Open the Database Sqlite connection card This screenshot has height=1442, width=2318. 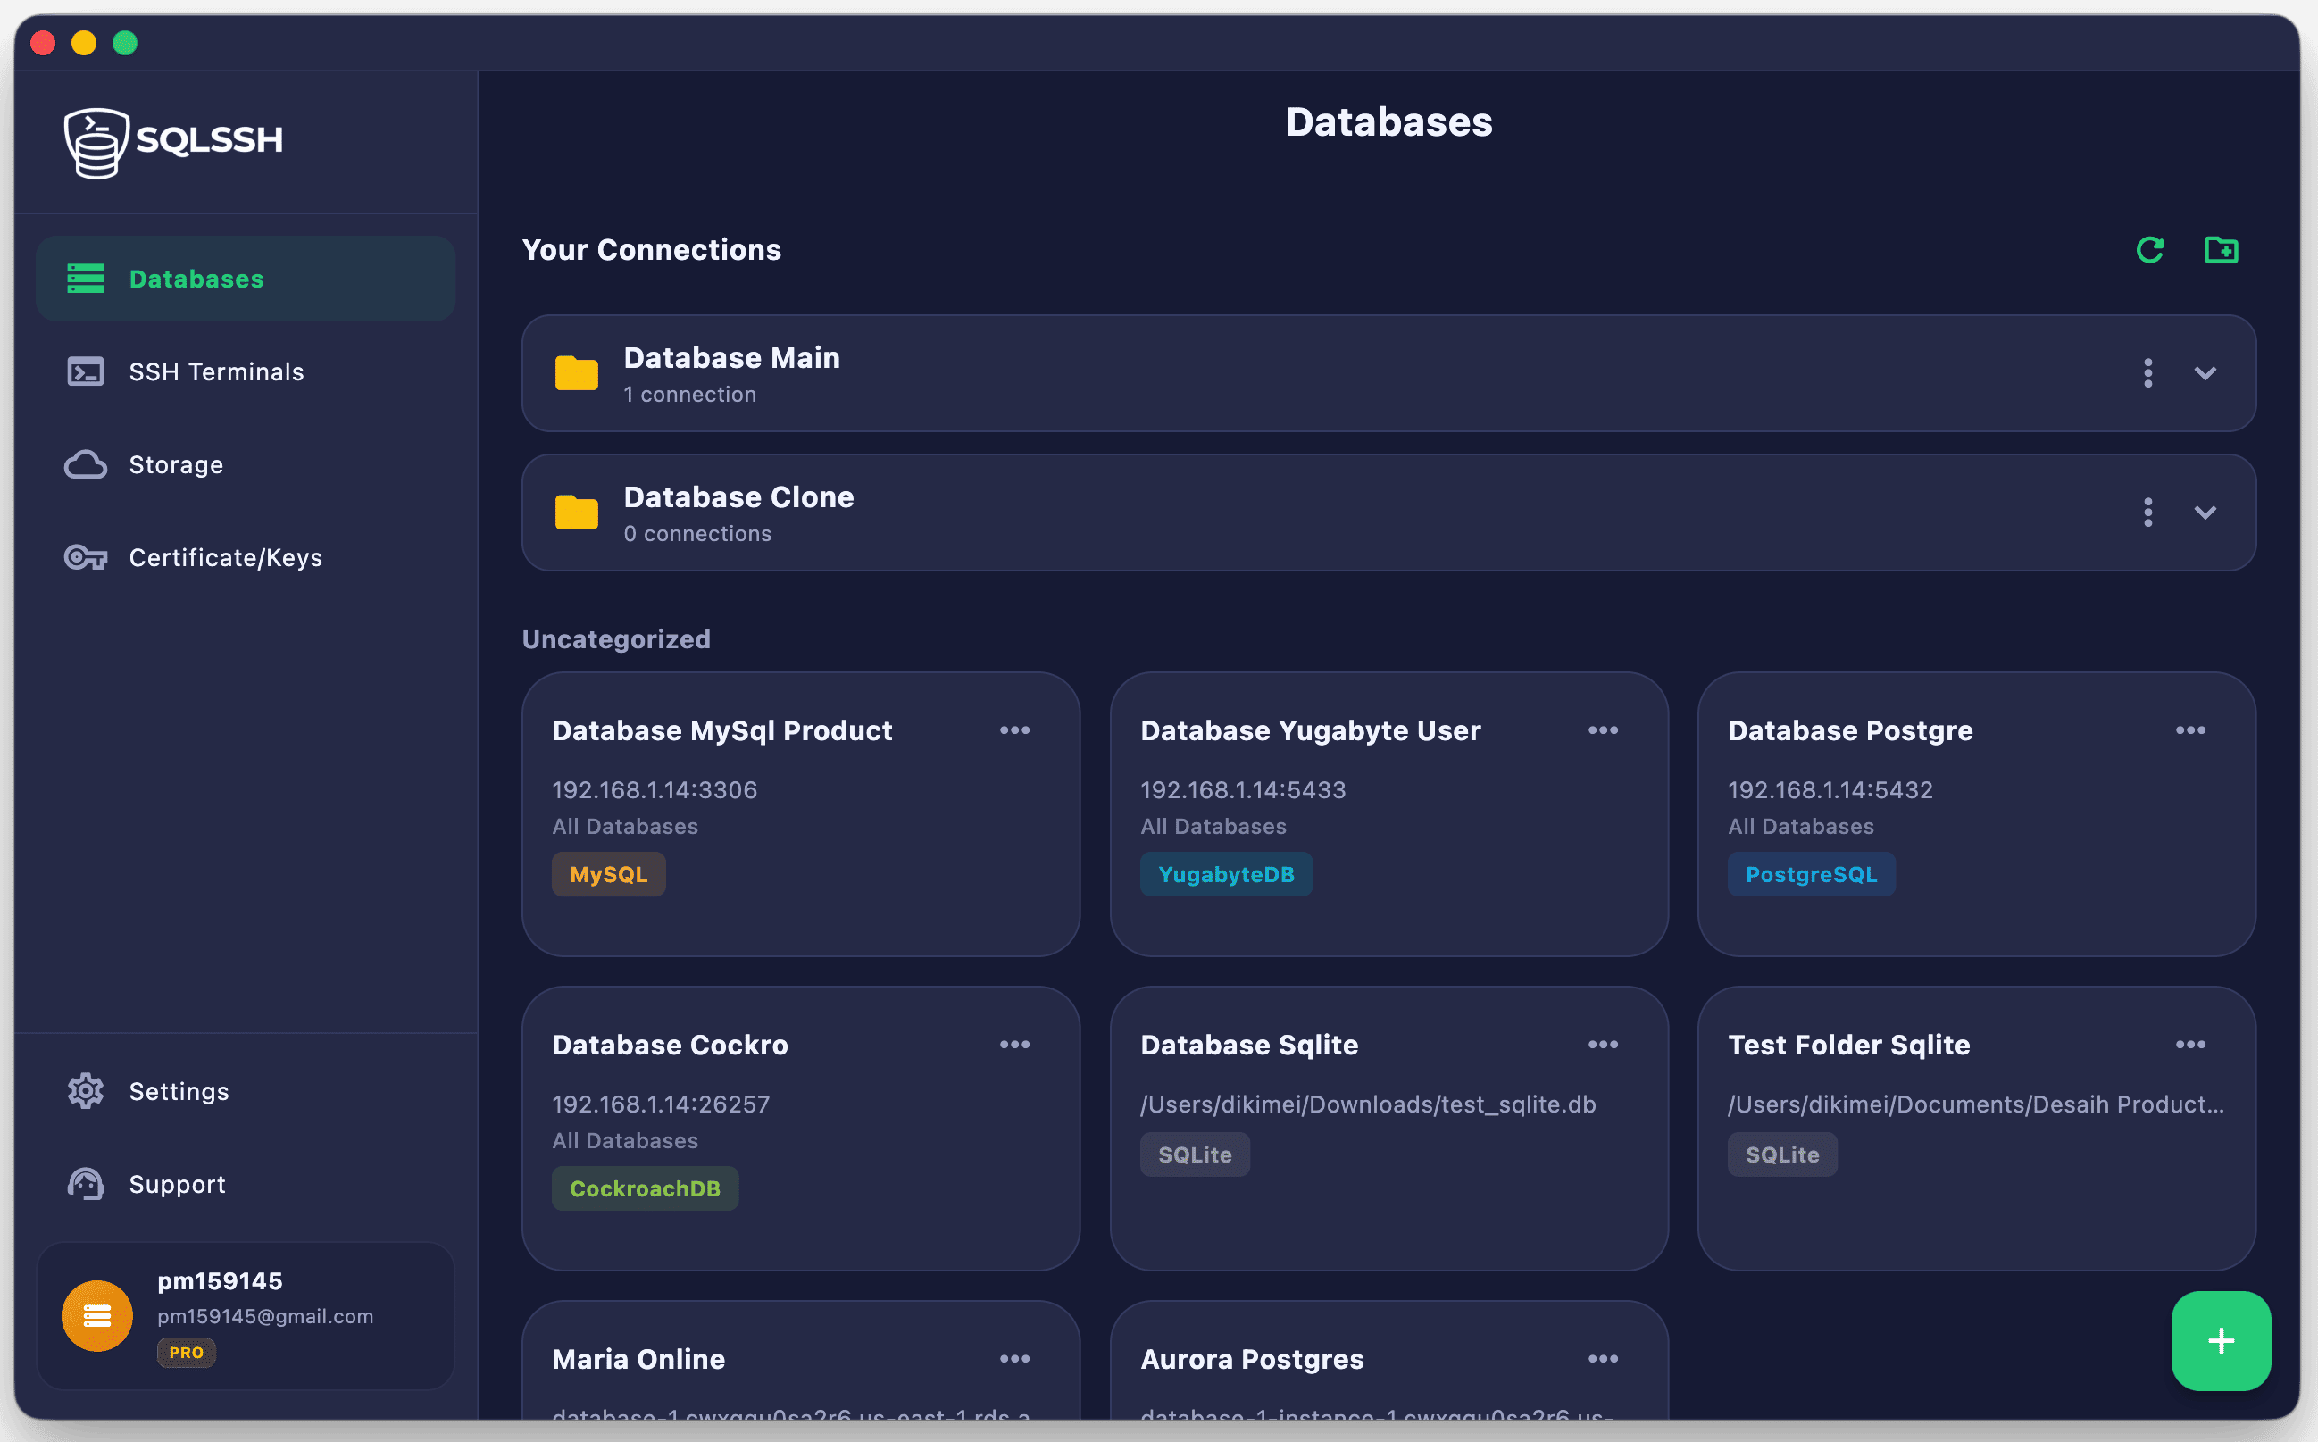[1388, 1129]
